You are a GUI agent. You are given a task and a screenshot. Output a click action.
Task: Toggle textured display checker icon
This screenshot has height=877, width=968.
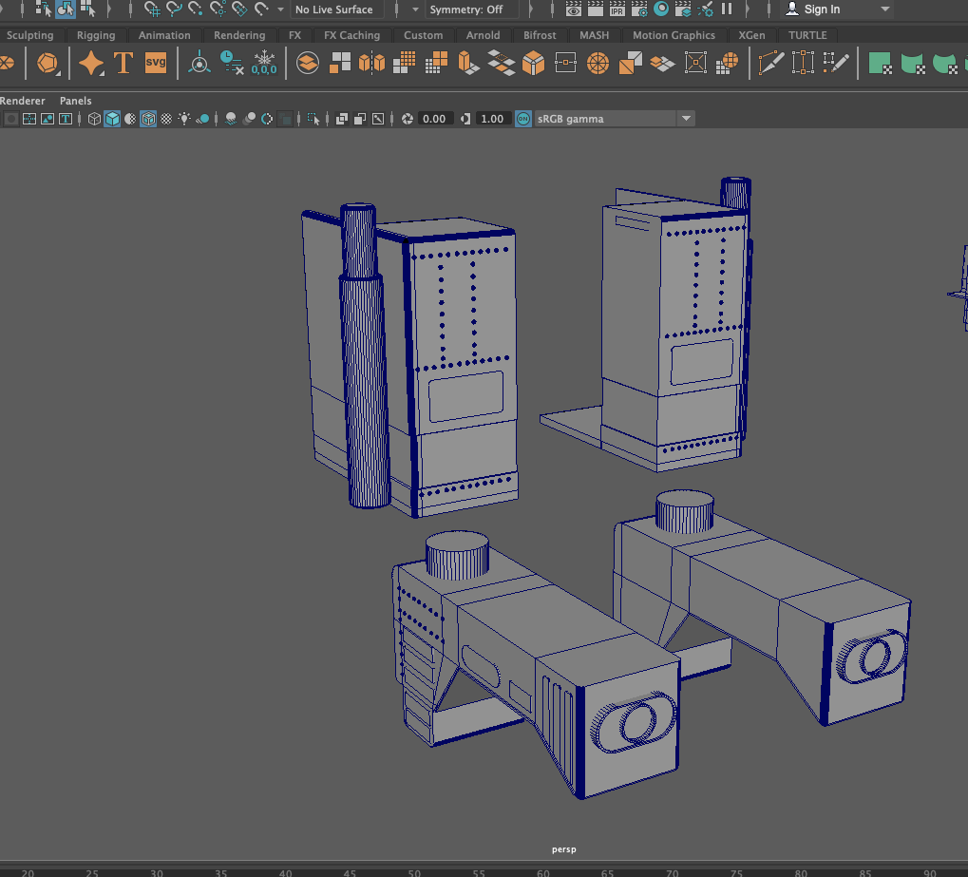tap(166, 119)
